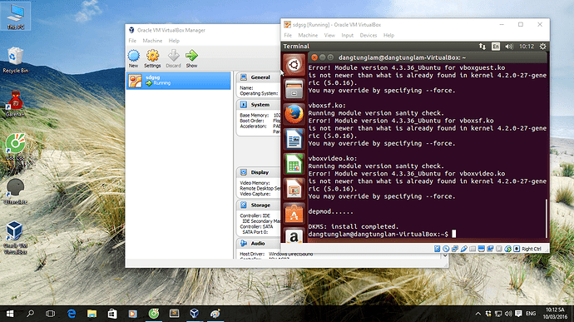This screenshot has width=574, height=322.
Task: Open Devices menu in sdgsg VM window
Action: pyautogui.click(x=369, y=36)
